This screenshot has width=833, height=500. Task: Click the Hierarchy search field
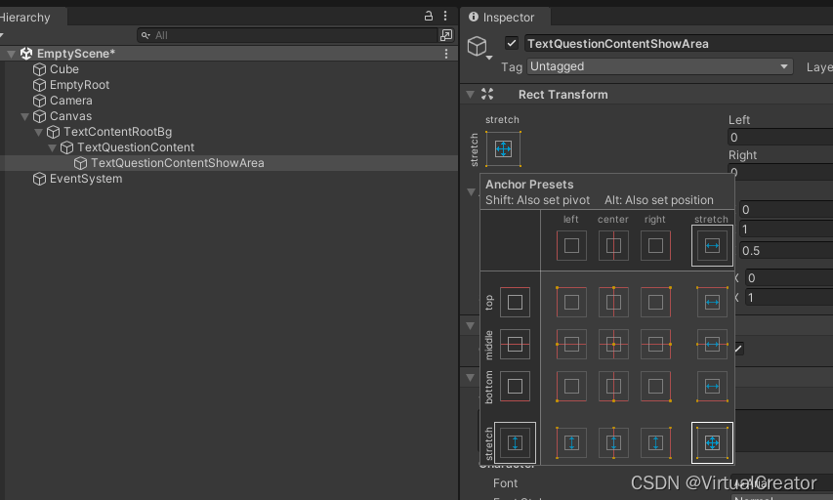pyautogui.click(x=293, y=35)
